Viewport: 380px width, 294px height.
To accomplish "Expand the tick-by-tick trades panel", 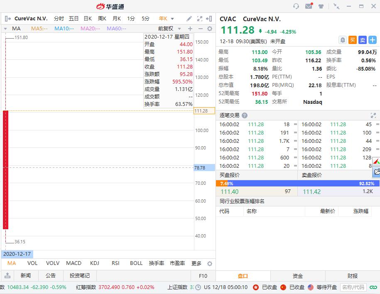I will tap(373, 115).
